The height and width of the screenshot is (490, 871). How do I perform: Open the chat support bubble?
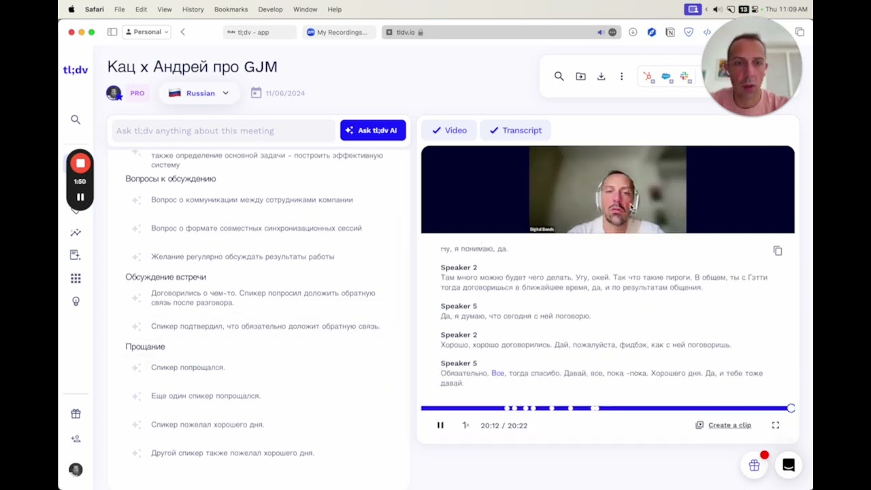tap(789, 465)
